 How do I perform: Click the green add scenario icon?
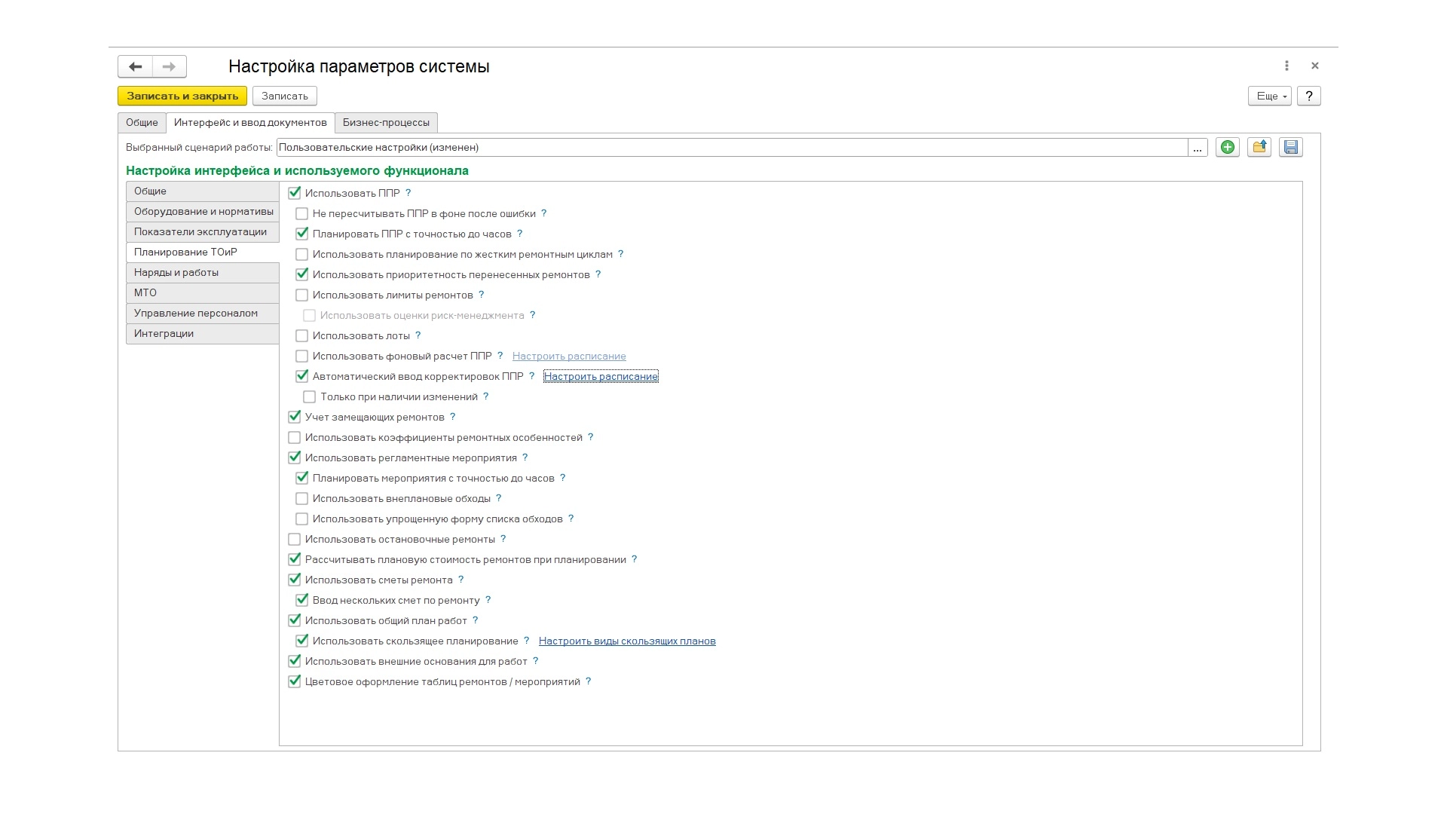[x=1227, y=147]
